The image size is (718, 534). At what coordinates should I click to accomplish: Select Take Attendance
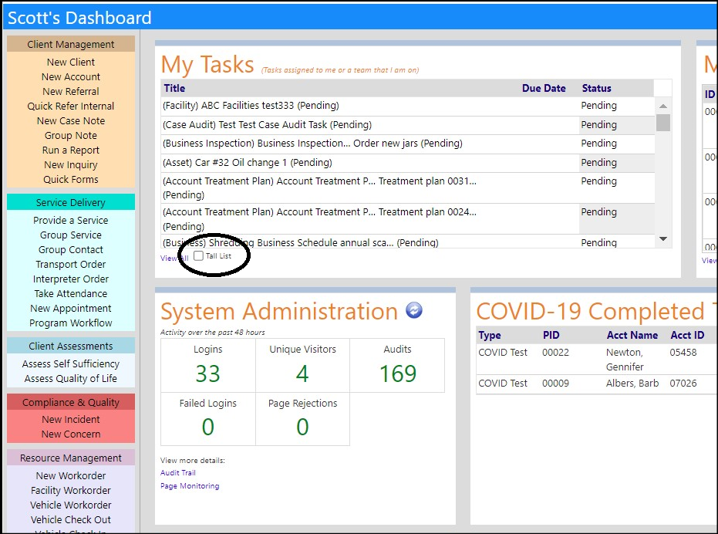71,293
